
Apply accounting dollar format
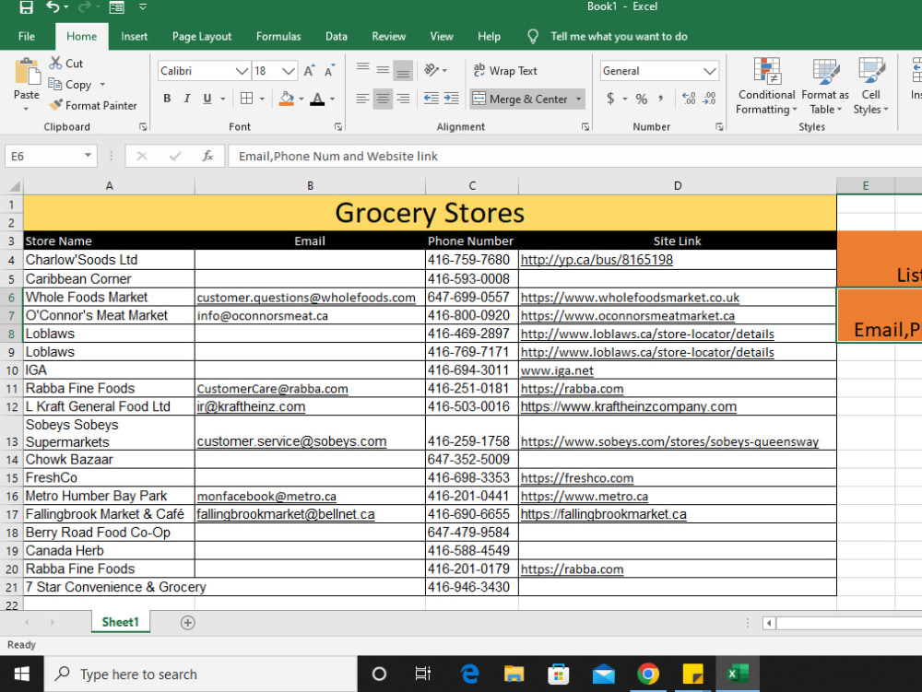[x=610, y=99]
